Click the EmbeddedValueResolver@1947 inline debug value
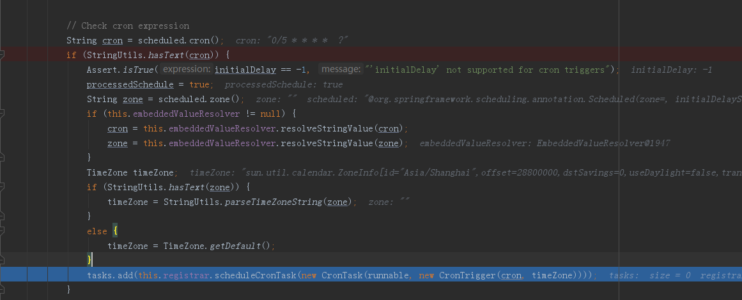The height and width of the screenshot is (300, 742). click(545, 143)
